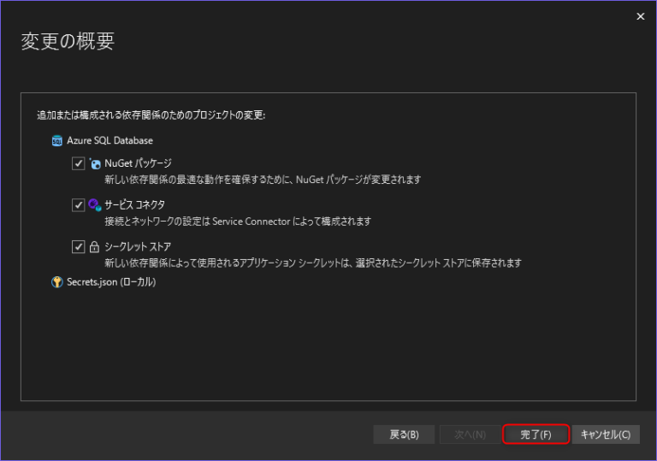Click the Service Connector description text

click(x=238, y=222)
